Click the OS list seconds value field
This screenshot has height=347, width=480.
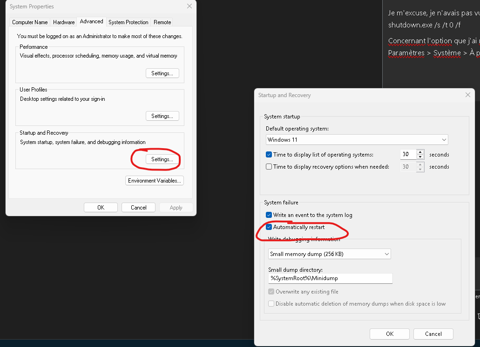coord(408,154)
